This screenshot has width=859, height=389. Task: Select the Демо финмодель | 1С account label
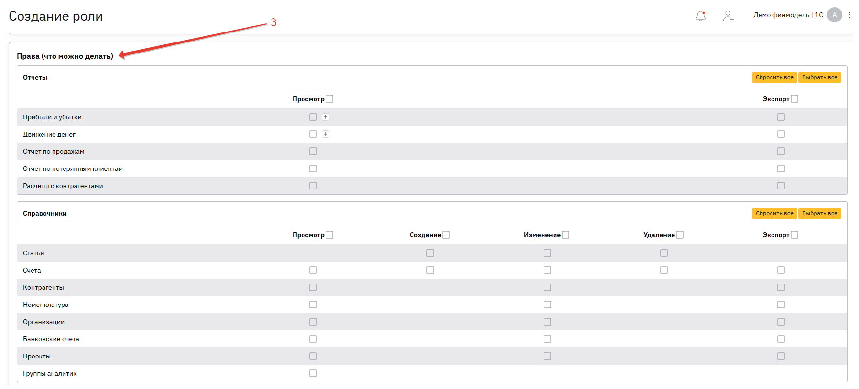788,15
